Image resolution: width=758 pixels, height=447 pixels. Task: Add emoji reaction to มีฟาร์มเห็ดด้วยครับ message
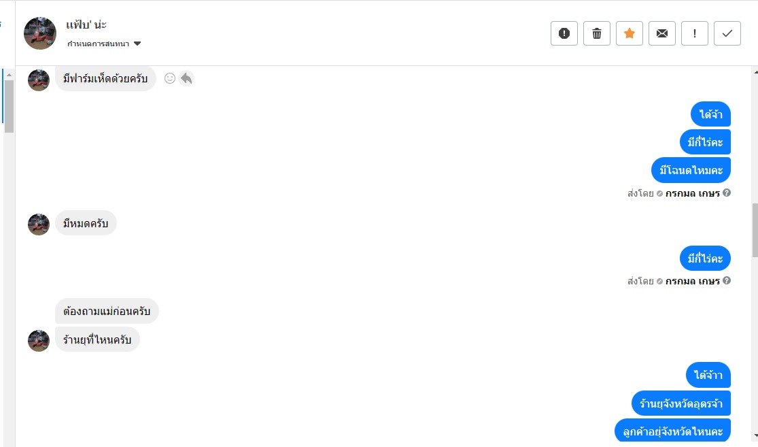(170, 78)
